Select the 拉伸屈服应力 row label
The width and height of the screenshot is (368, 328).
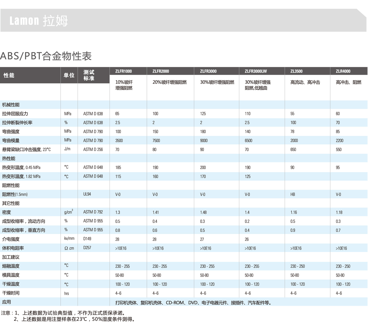click(x=15, y=114)
